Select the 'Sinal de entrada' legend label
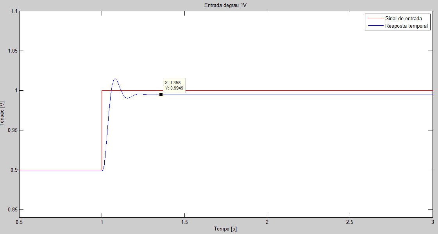438x234 pixels. point(403,18)
